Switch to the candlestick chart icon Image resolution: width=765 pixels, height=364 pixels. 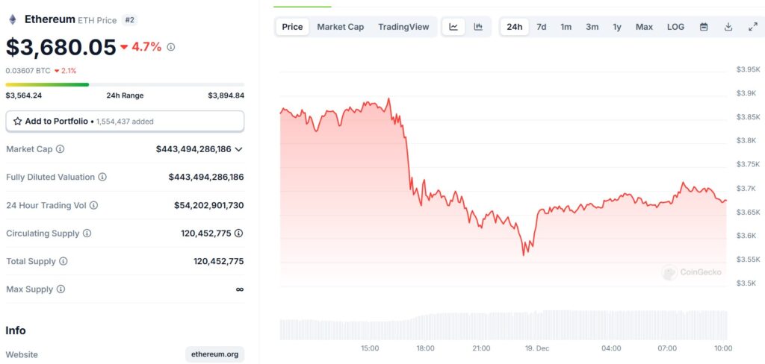478,27
